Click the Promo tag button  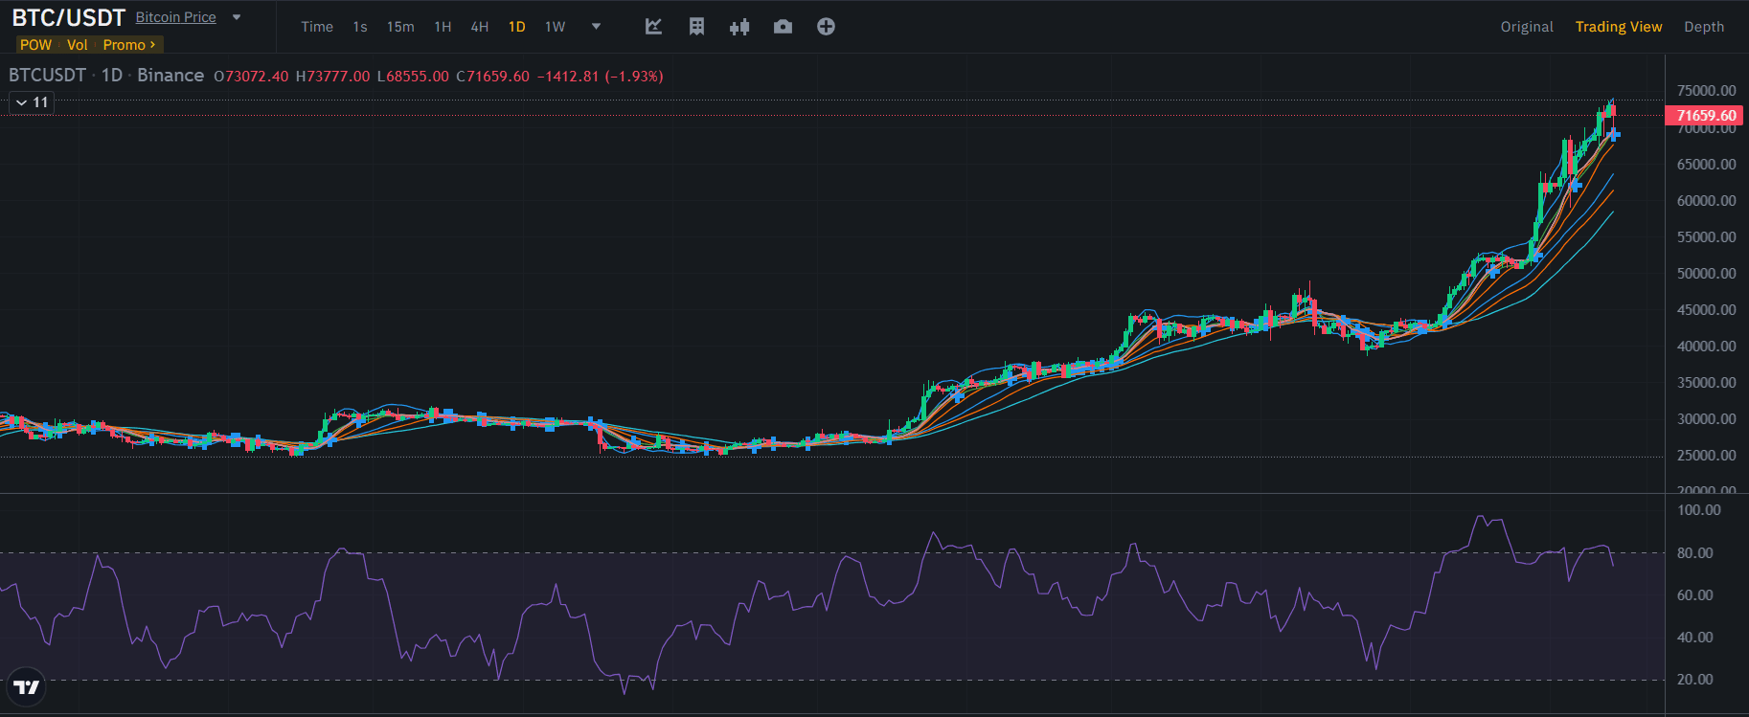(128, 45)
